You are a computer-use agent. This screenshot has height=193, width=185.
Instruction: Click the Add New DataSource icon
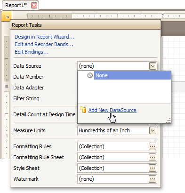(83, 110)
